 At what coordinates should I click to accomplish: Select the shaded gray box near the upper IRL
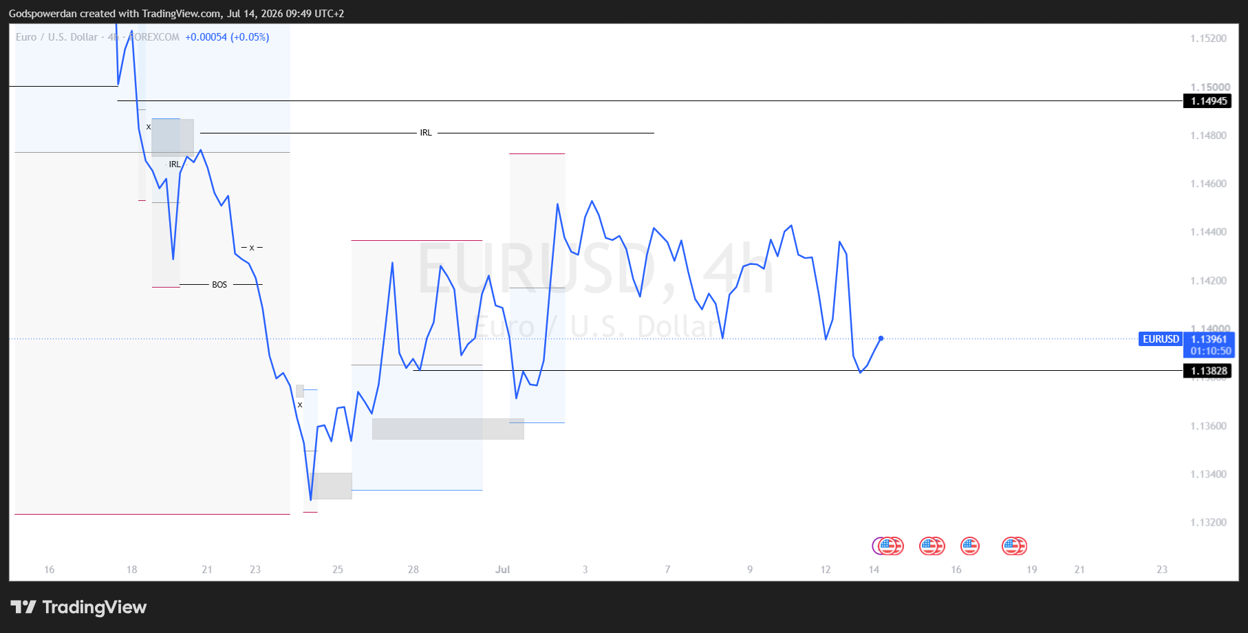point(173,138)
